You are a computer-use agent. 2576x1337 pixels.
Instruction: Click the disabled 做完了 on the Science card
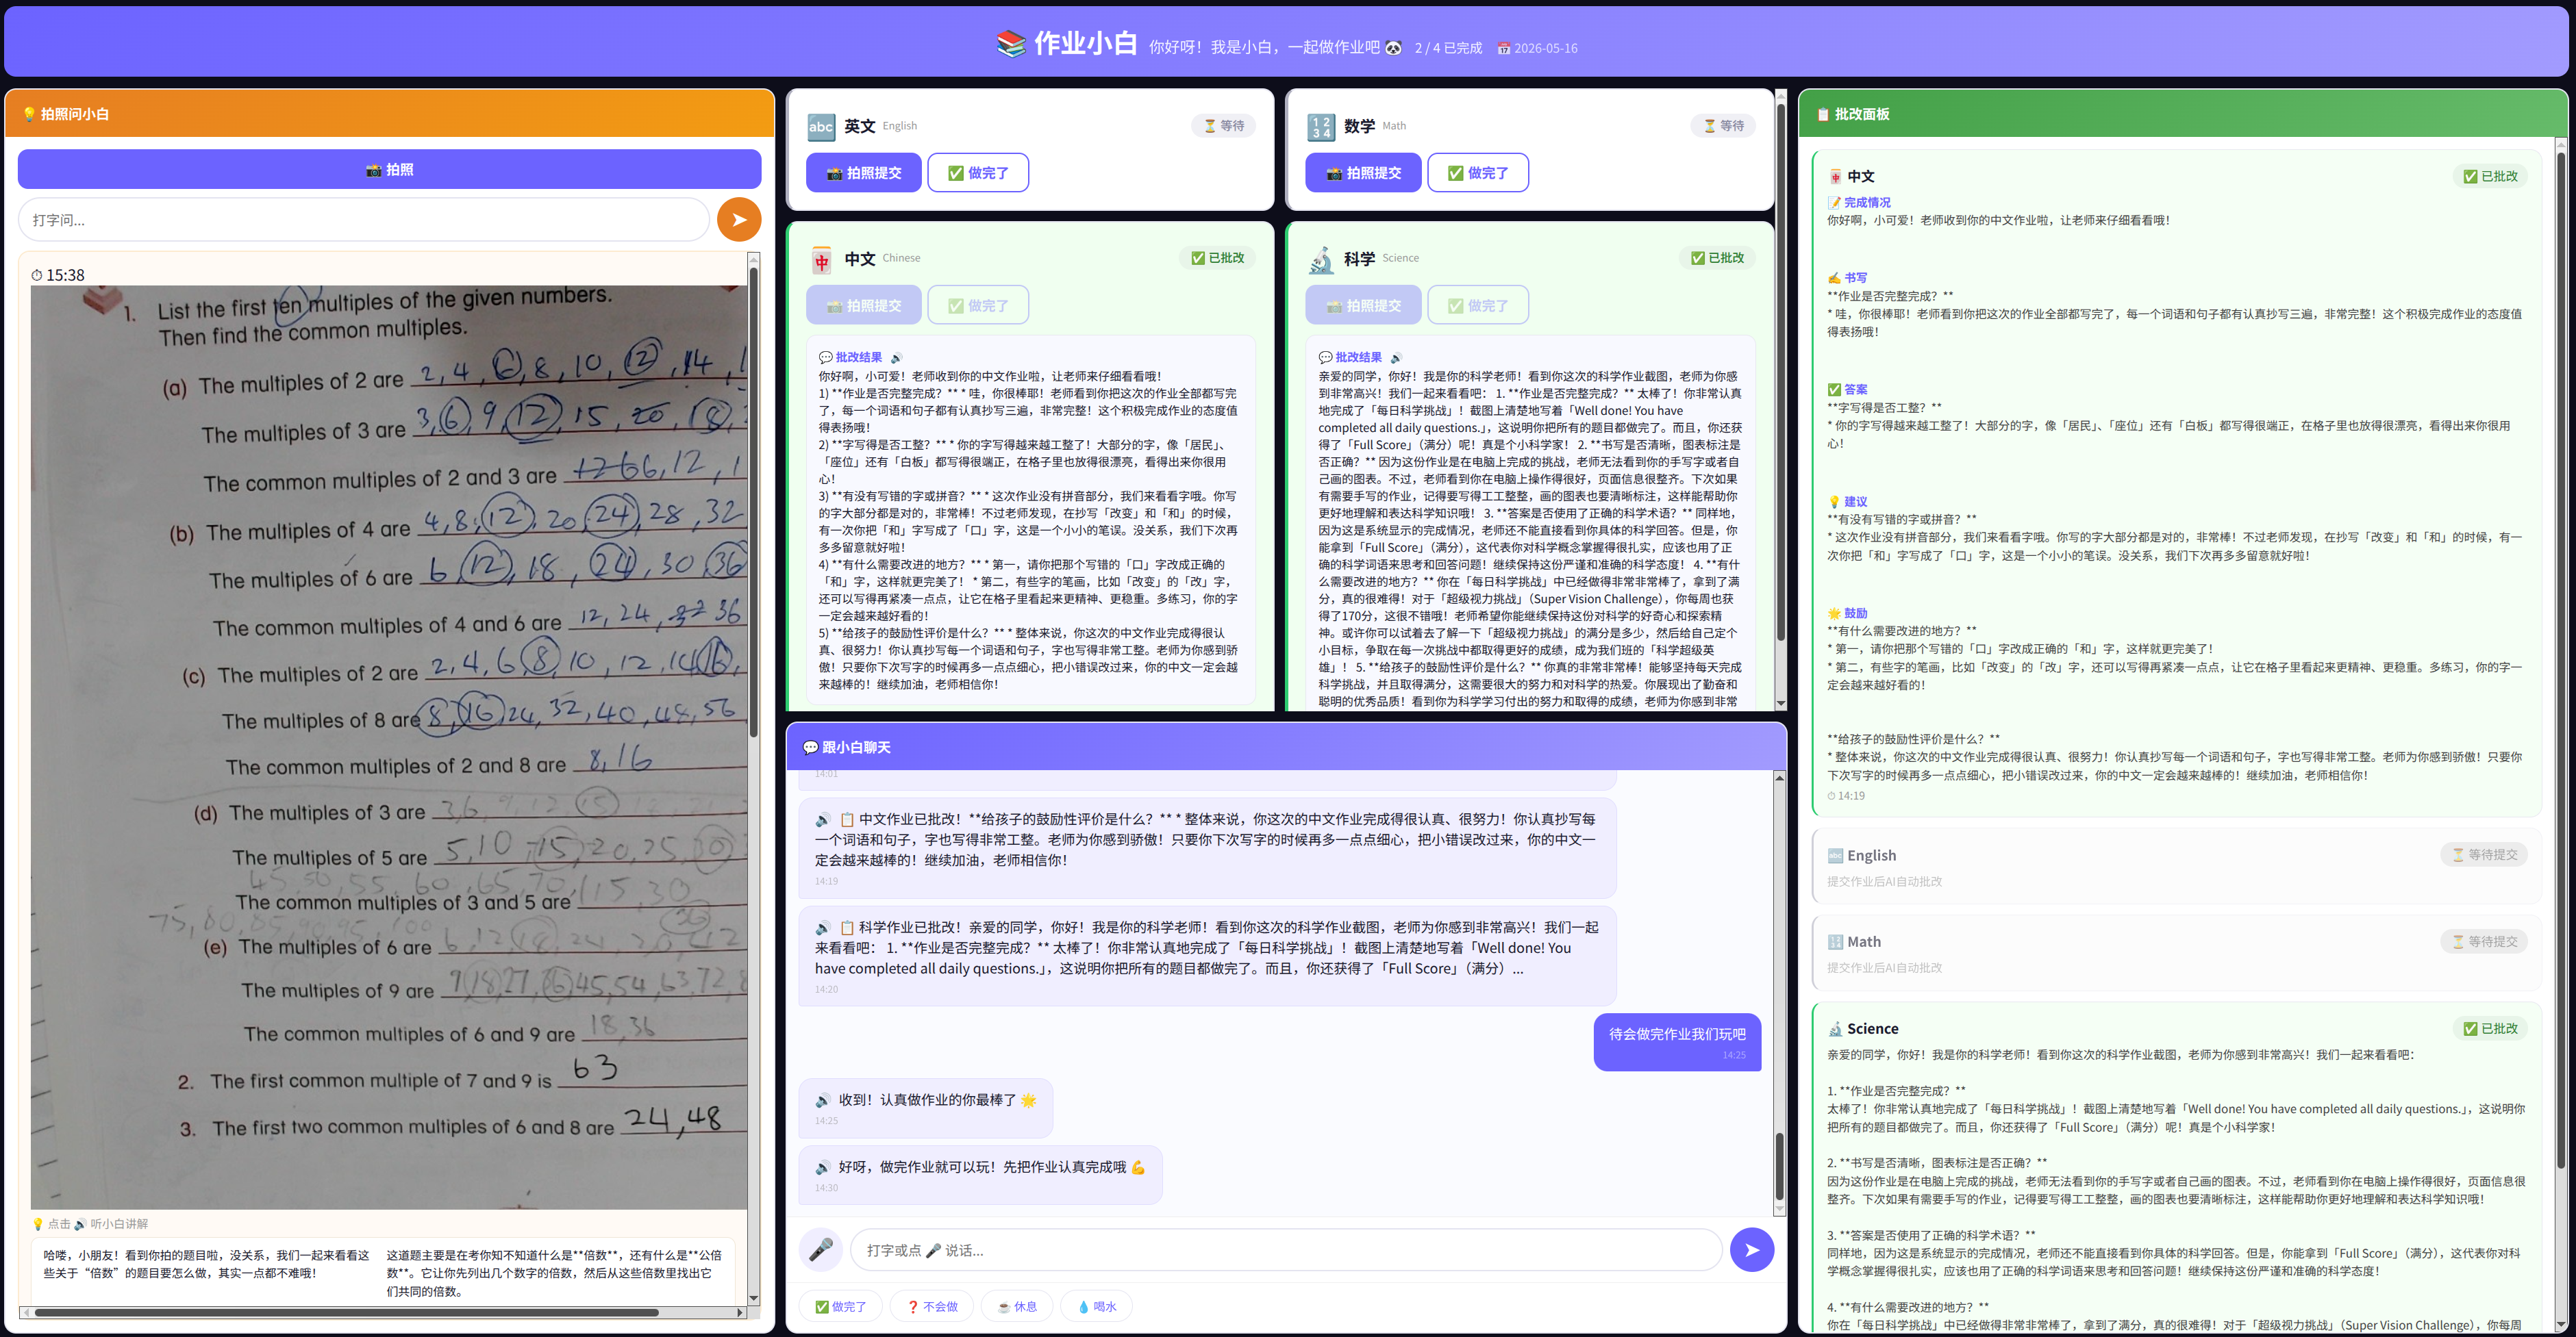tap(1478, 306)
